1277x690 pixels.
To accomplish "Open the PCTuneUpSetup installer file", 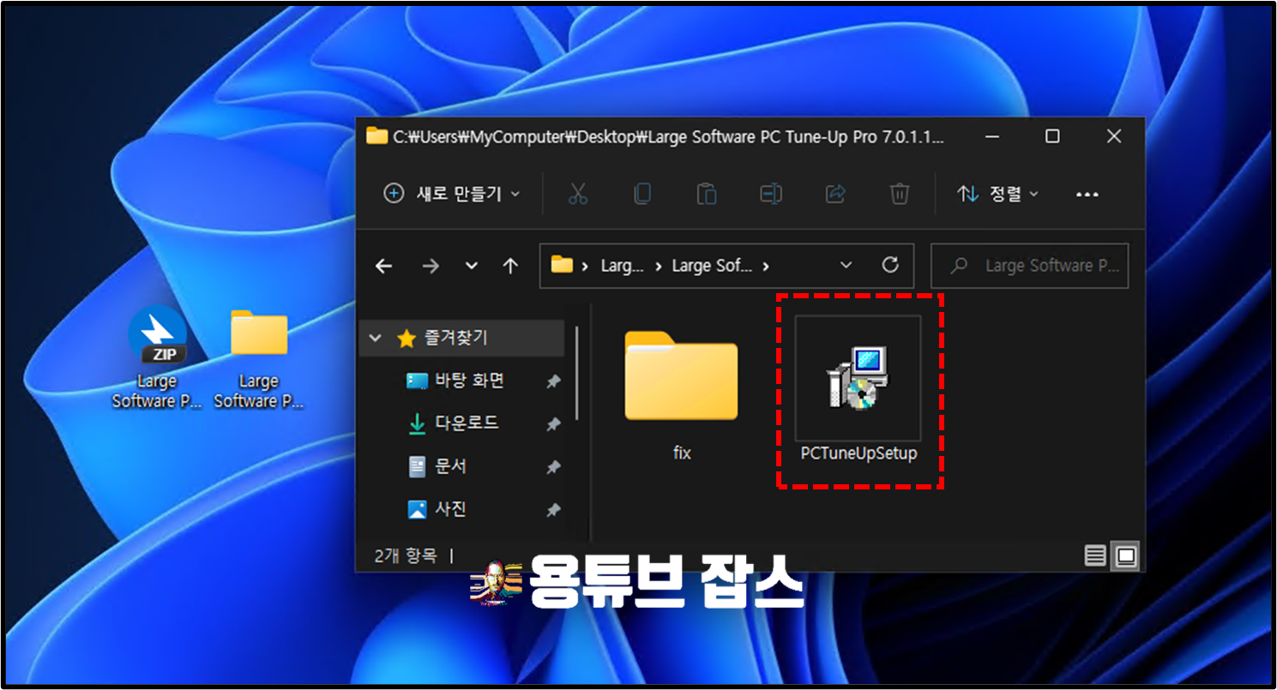I will [858, 391].
